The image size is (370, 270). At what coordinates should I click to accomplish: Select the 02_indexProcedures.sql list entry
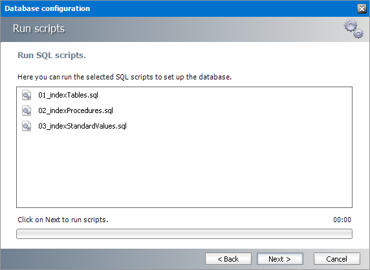[x=76, y=110]
